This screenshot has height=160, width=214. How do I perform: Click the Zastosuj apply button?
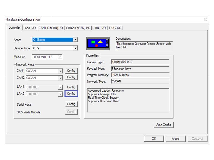(197, 139)
